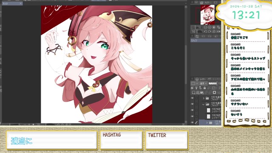Click the 2024-12-28 SAT date text

(246, 6)
